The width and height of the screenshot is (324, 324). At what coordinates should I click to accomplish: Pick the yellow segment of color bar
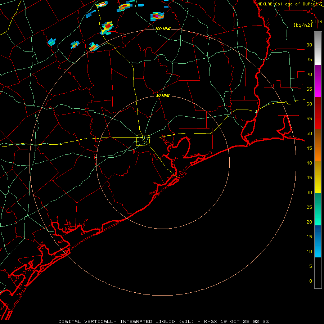(x=318, y=177)
